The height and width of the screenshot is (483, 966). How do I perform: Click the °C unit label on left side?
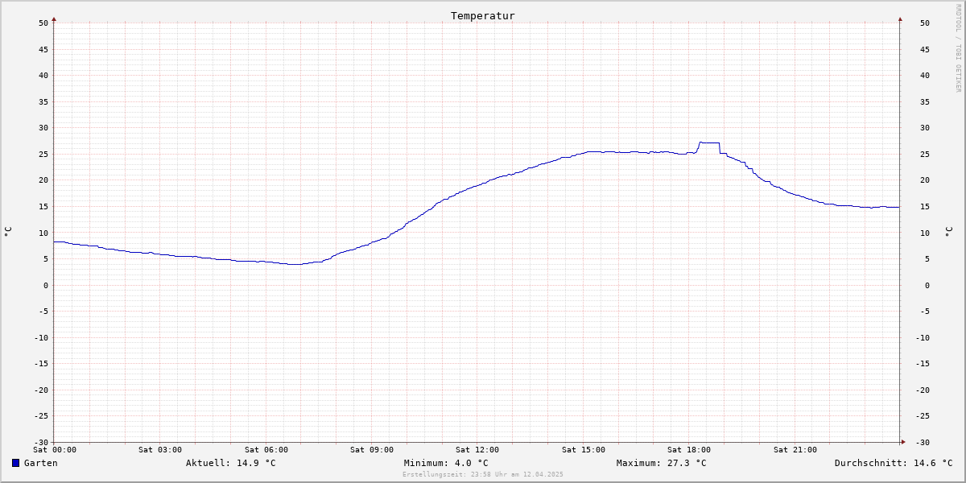pos(8,232)
